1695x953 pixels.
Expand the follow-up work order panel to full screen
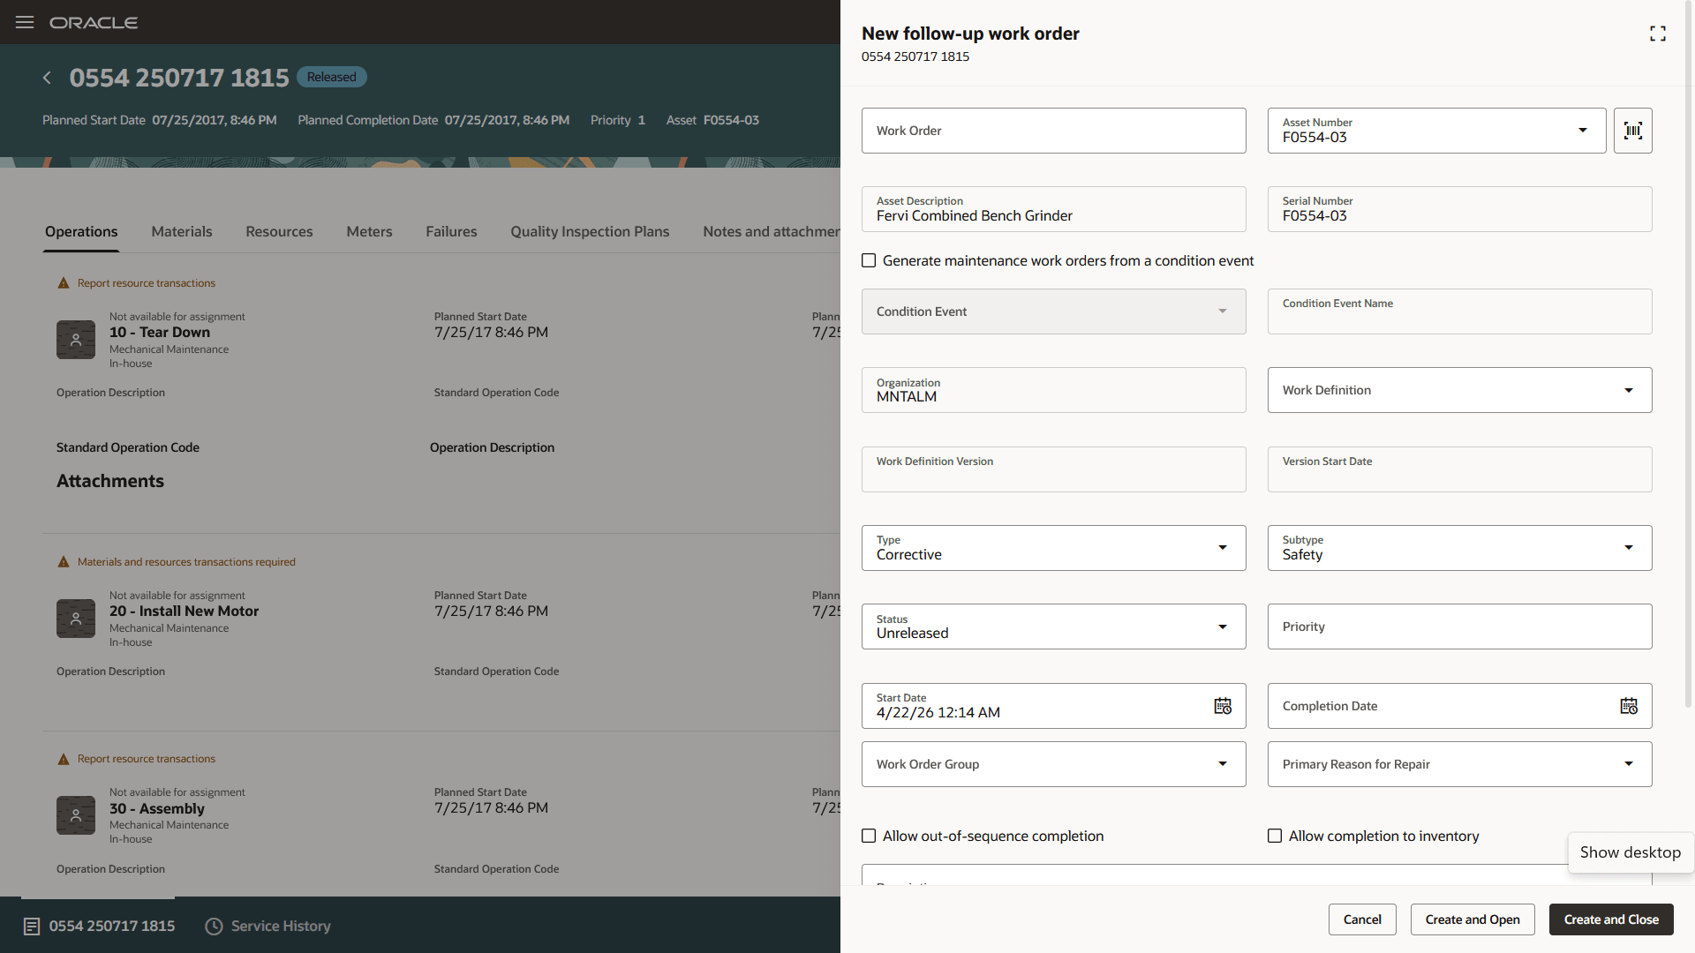coord(1658,34)
